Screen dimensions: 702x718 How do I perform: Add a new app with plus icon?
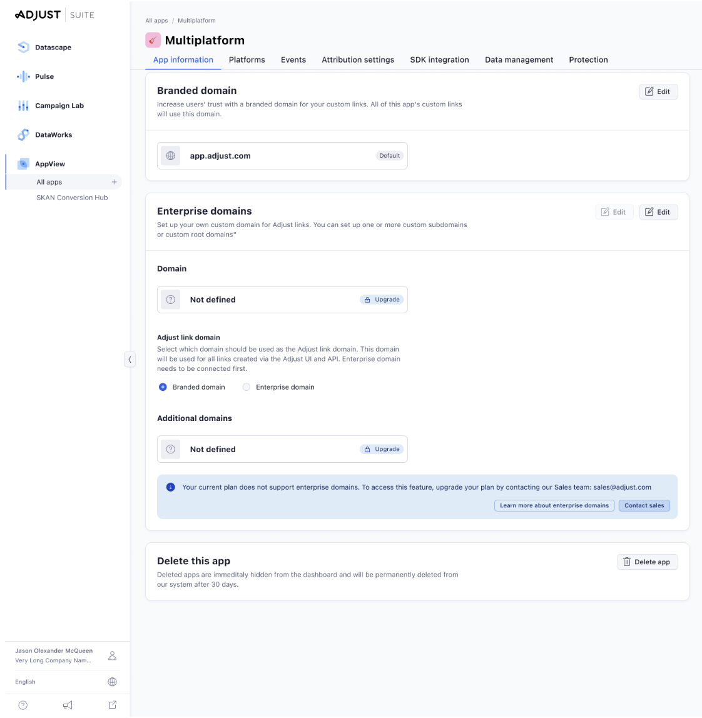(x=114, y=182)
